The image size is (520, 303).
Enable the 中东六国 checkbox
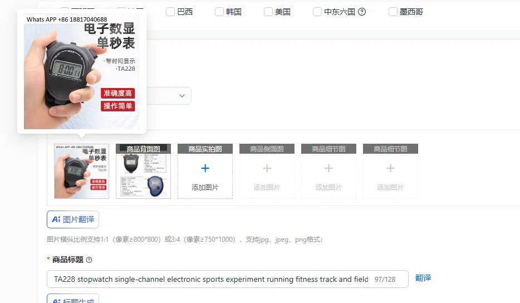(x=317, y=12)
